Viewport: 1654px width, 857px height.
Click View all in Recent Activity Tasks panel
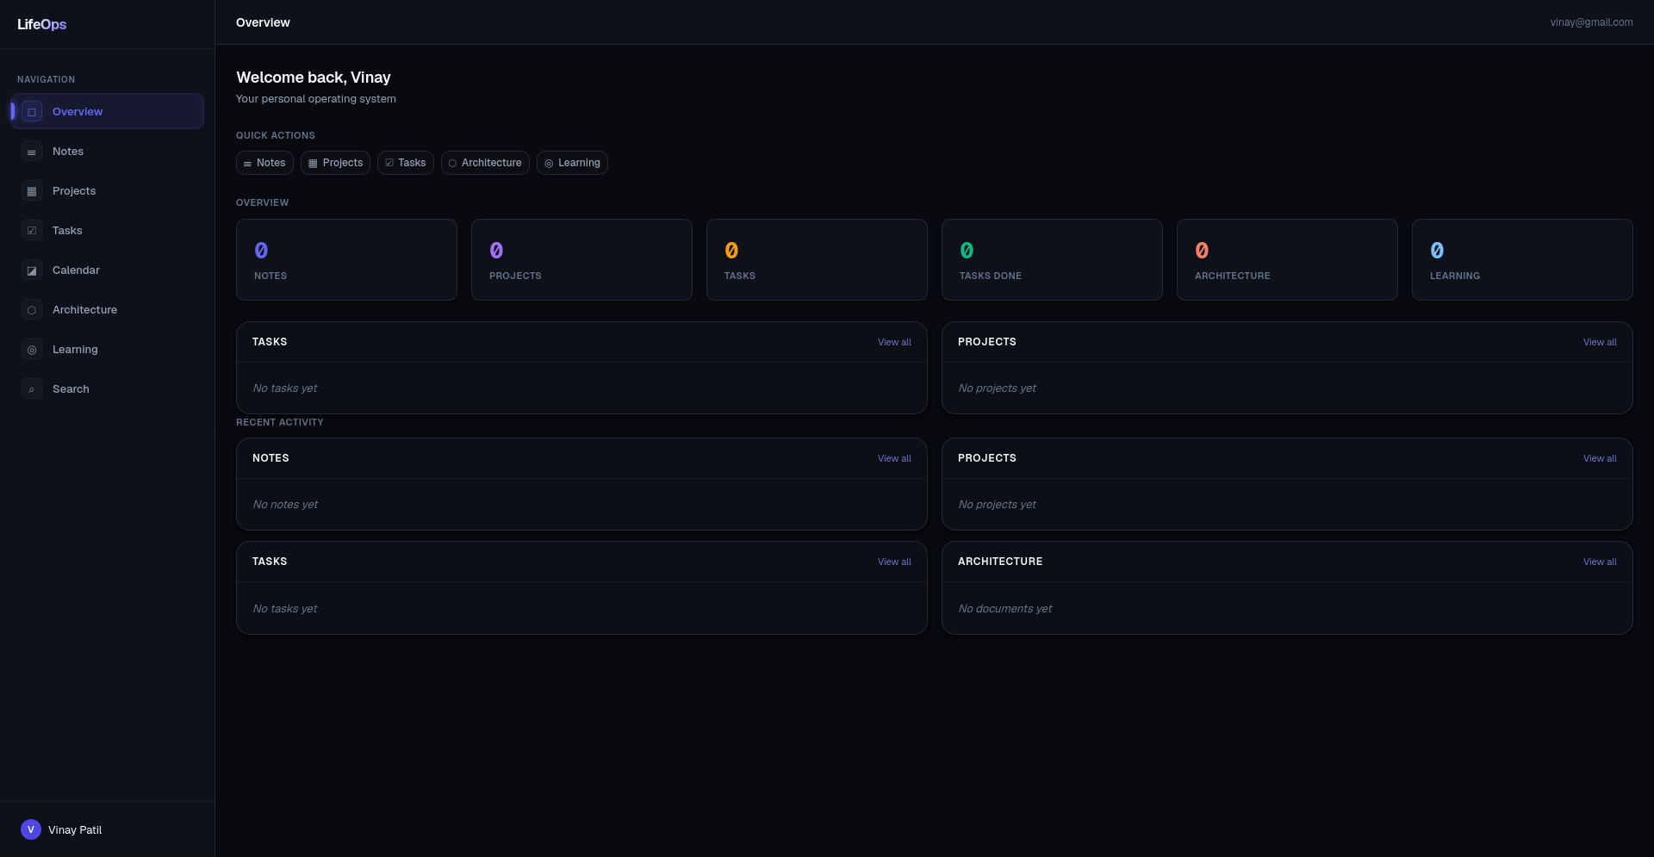tap(894, 562)
